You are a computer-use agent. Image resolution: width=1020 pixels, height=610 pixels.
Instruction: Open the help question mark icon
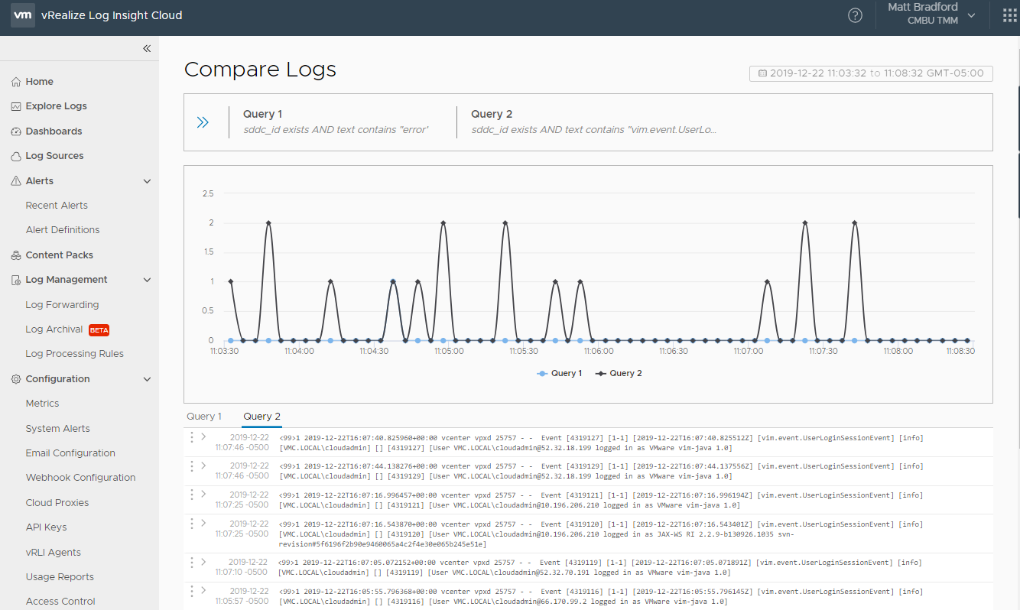[x=856, y=15]
